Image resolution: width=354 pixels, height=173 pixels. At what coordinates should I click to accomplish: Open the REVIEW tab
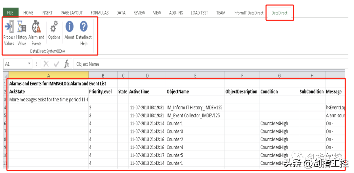point(139,13)
